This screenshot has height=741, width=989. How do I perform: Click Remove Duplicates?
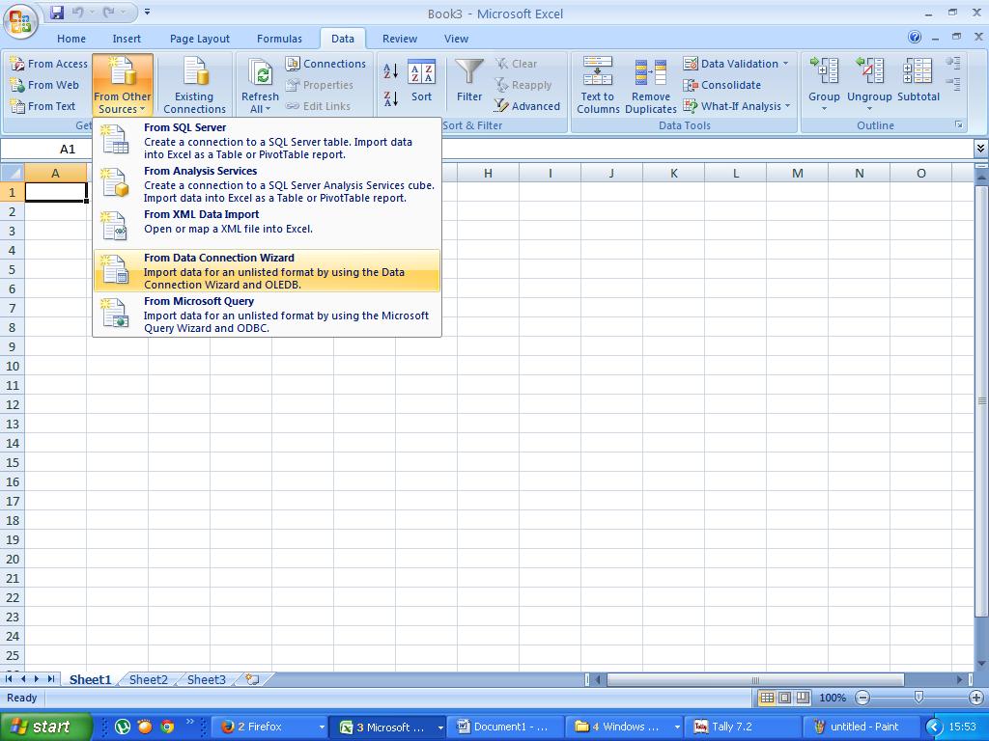point(650,85)
